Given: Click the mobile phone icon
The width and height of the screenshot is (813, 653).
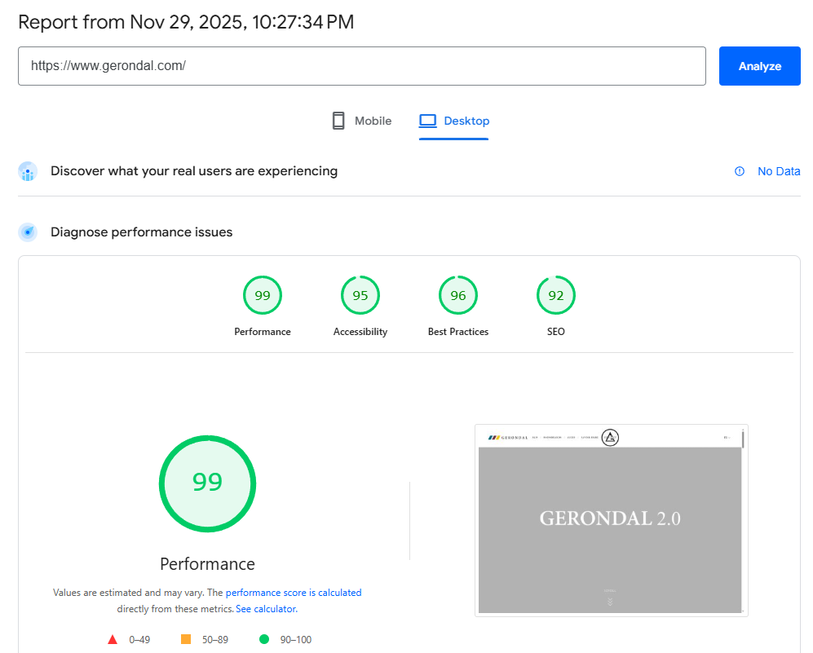Looking at the screenshot, I should point(338,121).
